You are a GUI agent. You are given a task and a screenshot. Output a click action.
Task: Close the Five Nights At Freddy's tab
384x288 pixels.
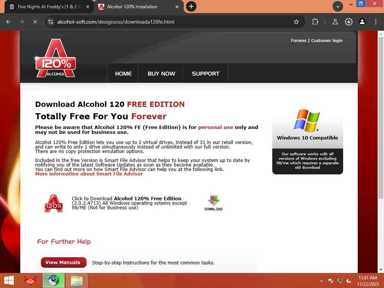pyautogui.click(x=88, y=7)
